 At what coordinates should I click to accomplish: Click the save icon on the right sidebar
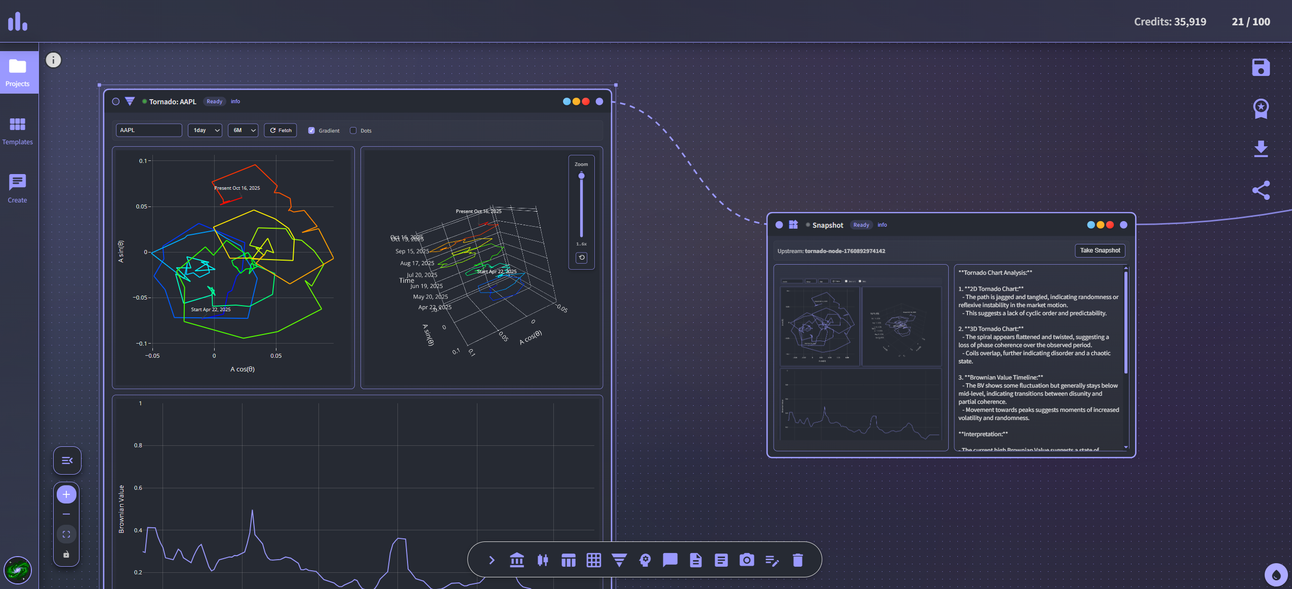point(1261,67)
